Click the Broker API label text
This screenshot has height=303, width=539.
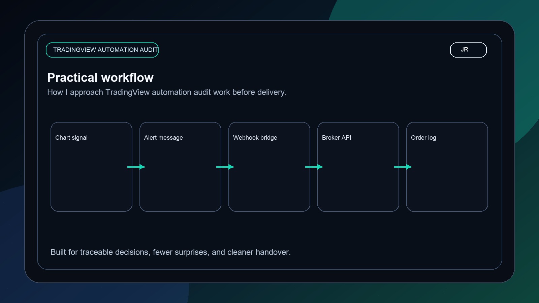337,137
